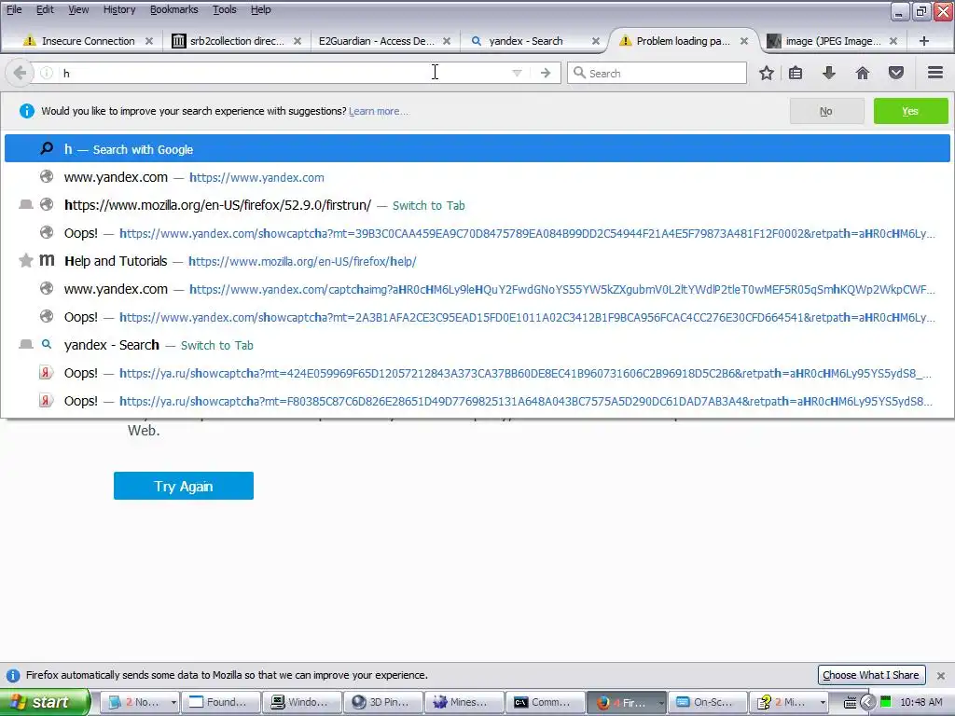The height and width of the screenshot is (716, 955).
Task: Select Oops! yandex showcaptcha mt=2A3B suggestion
Action: [477, 317]
